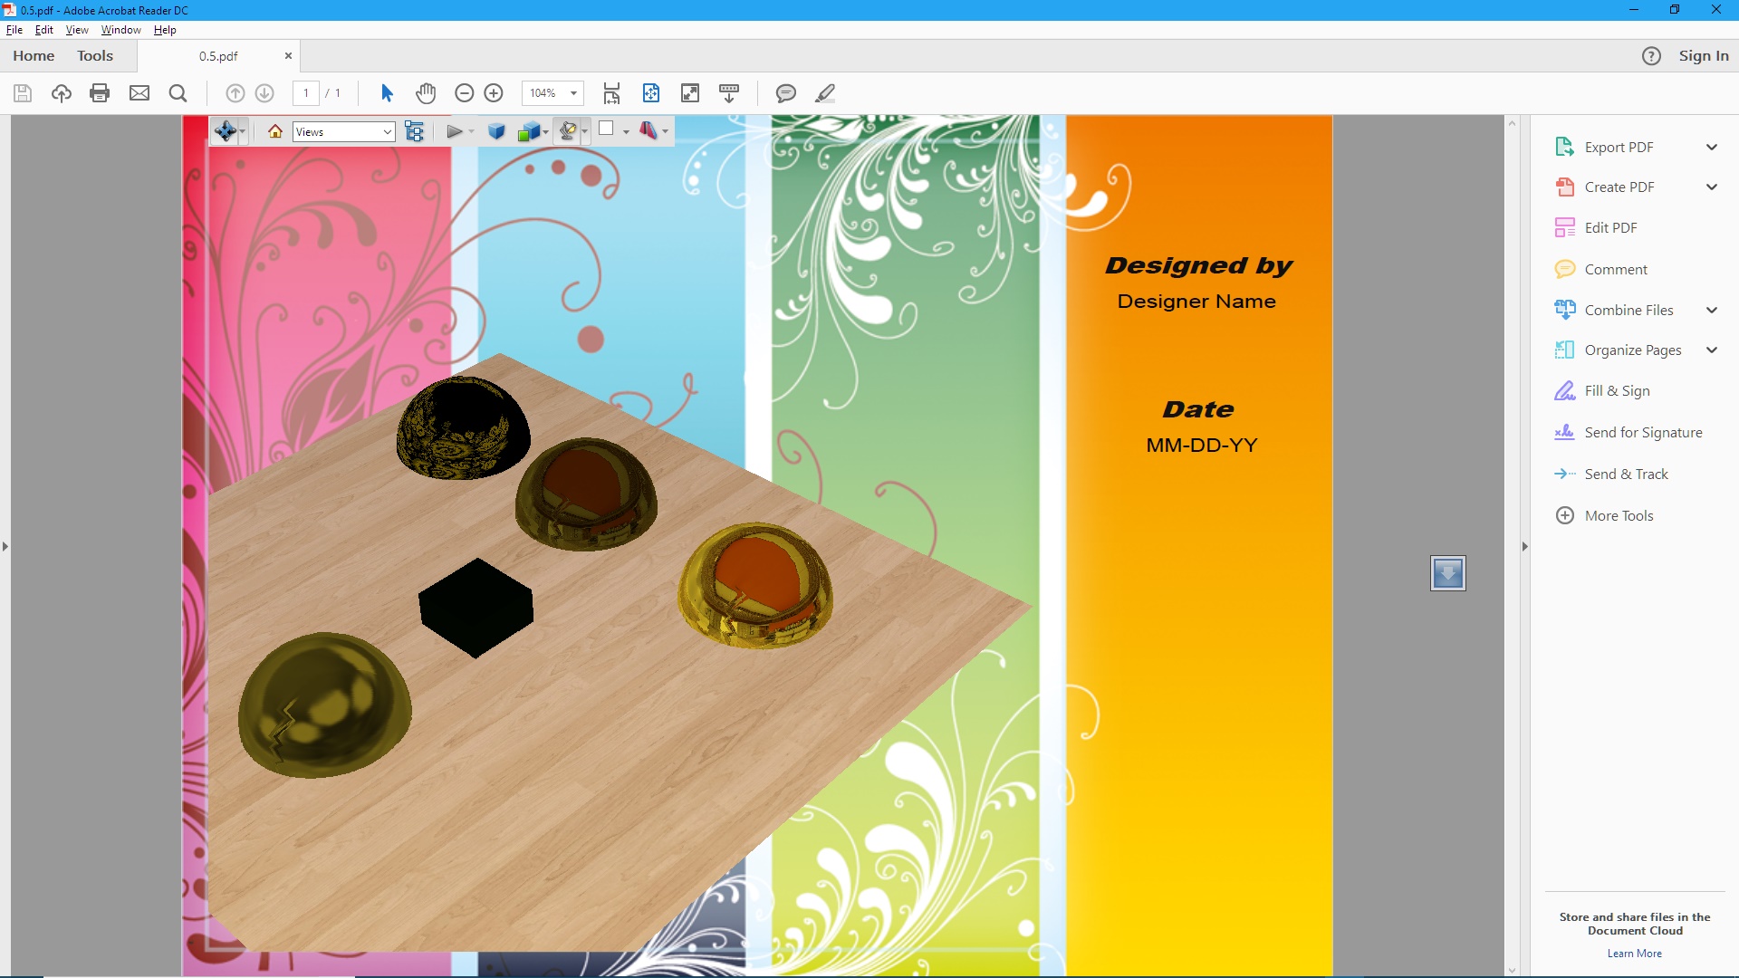Screen dimensions: 1739x978
Task: Click the Comment annotation tool icon
Action: [x=786, y=93]
